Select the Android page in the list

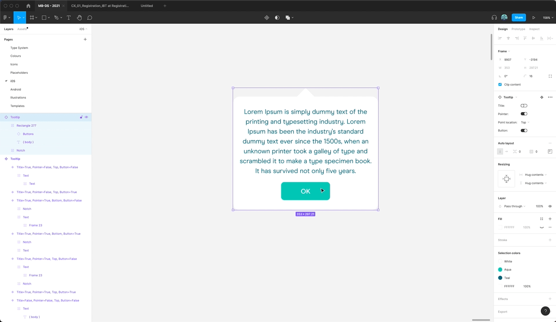click(16, 89)
